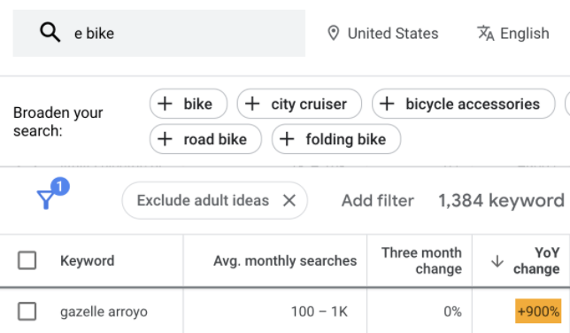Click the orange +900% YoY badge
The height and width of the screenshot is (333, 570).
[538, 311]
